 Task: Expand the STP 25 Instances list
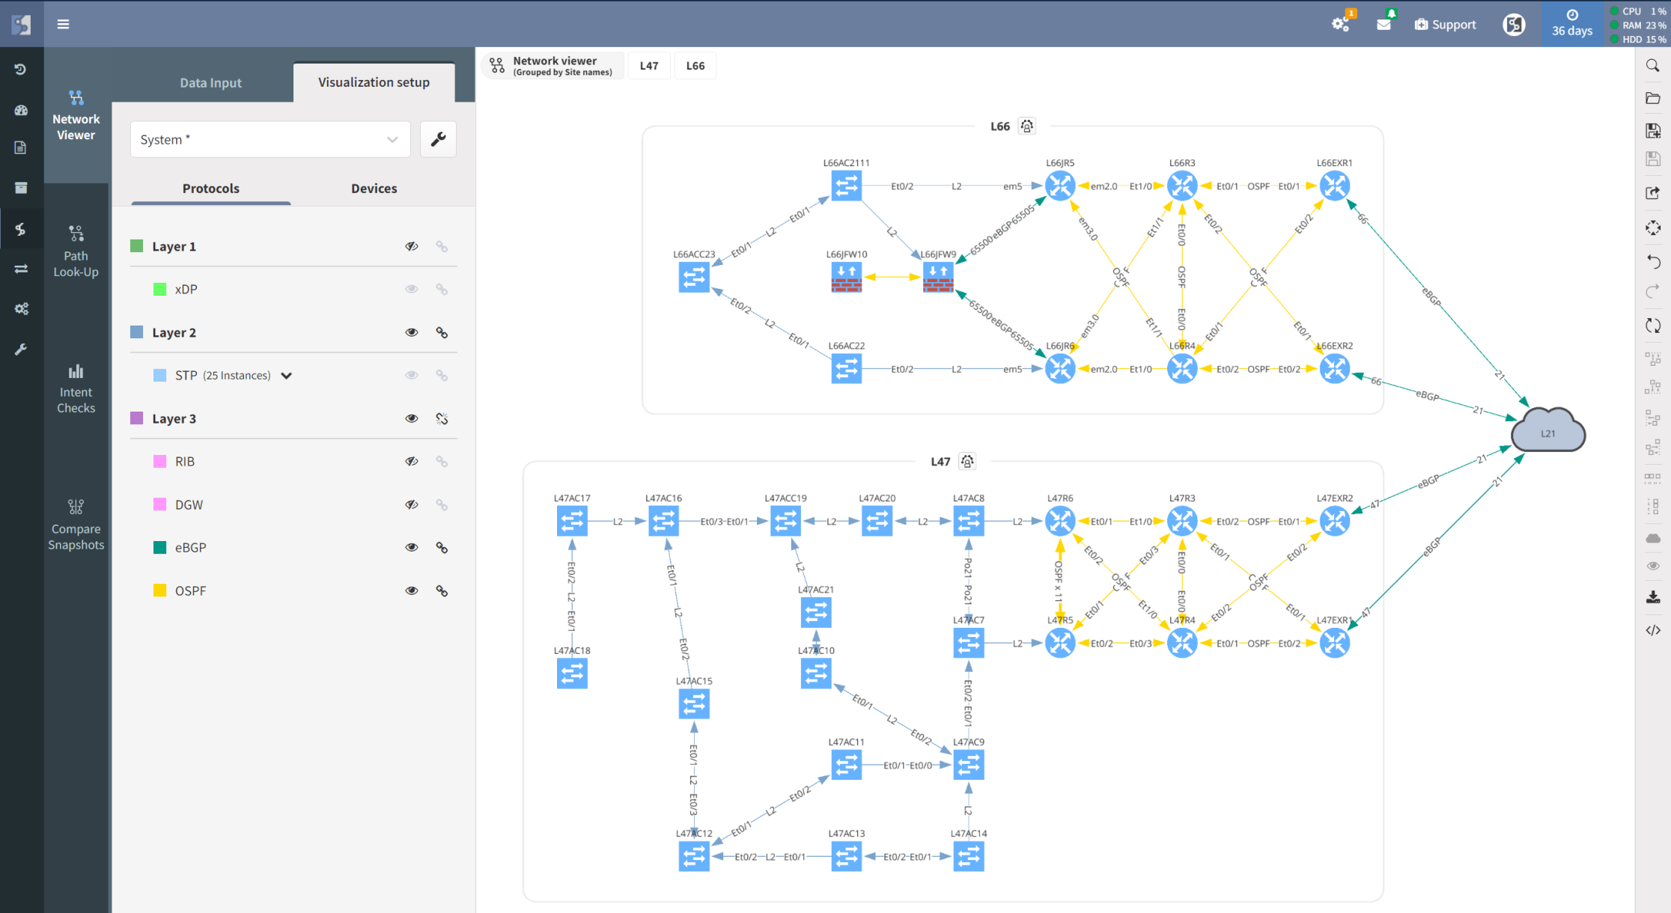pyautogui.click(x=287, y=375)
